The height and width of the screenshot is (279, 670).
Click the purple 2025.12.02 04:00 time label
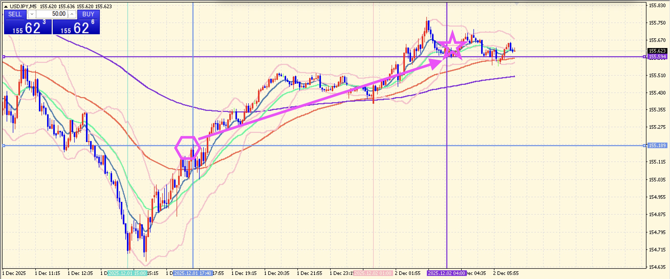point(446,273)
